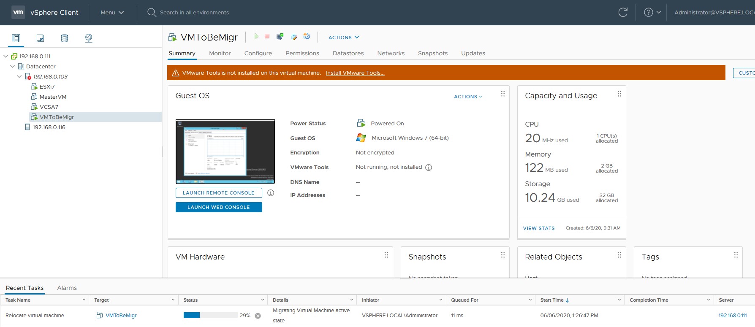Image resolution: width=755 pixels, height=327 pixels.
Task: Click the VIEW STATS link
Action: point(539,228)
